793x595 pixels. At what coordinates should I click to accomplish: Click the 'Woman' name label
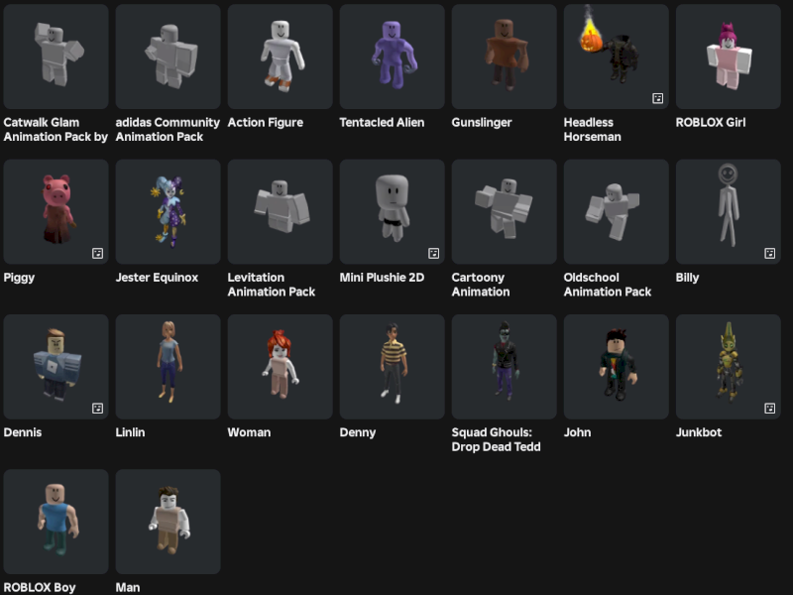coord(249,432)
